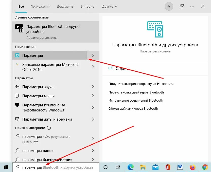The width and height of the screenshot is (211, 172).
Task: Open the three-dots more options menu
Action: [x=192, y=6]
